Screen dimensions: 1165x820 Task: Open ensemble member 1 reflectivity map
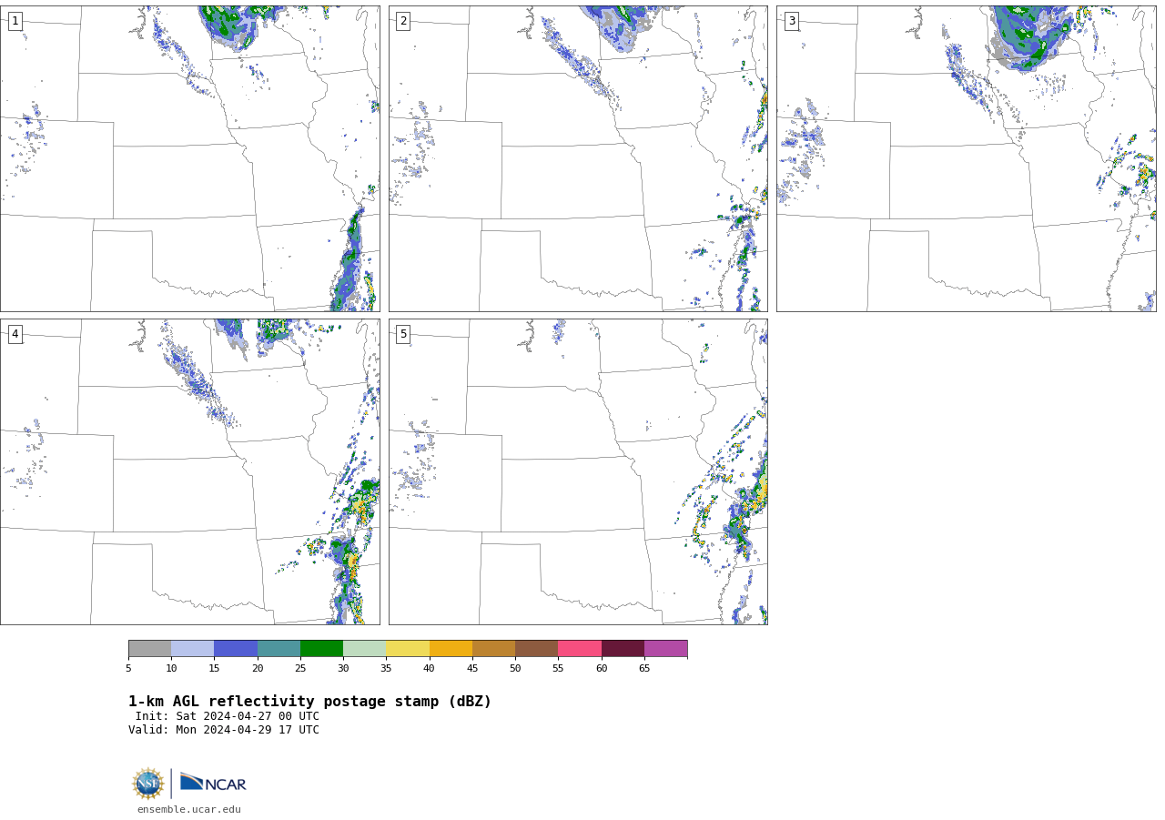click(189, 158)
